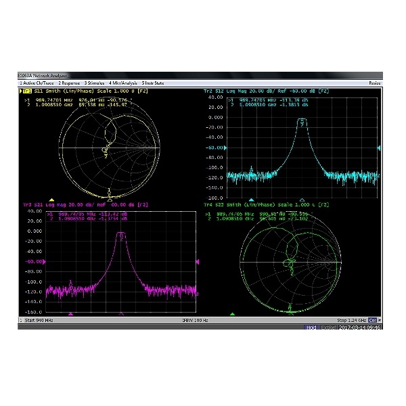
Task: Click Tr2 right reference level arrow
Action: point(379,148)
